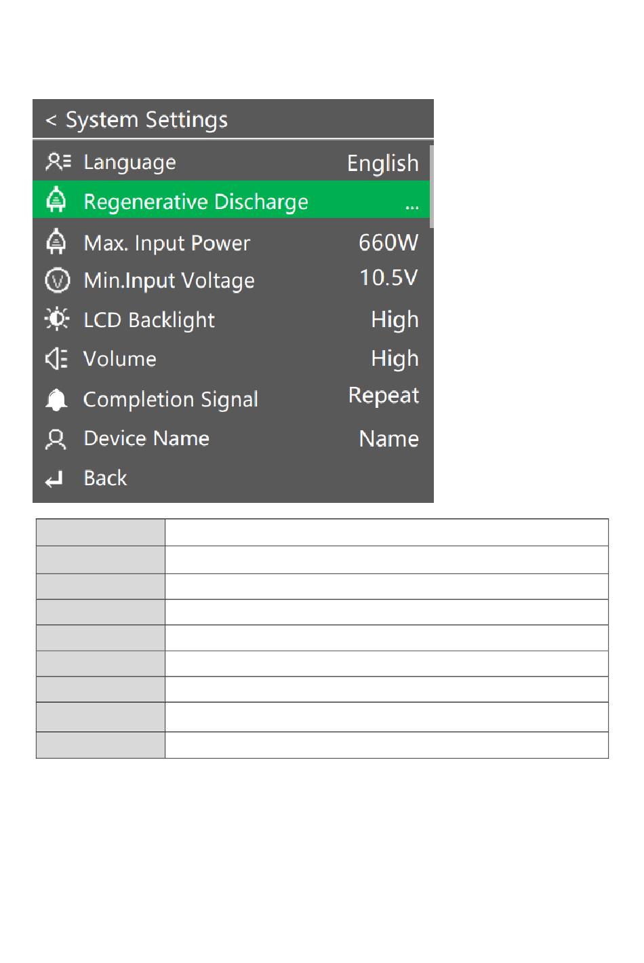Click the Language person-list icon
This screenshot has height=963, width=644.
coord(58,162)
